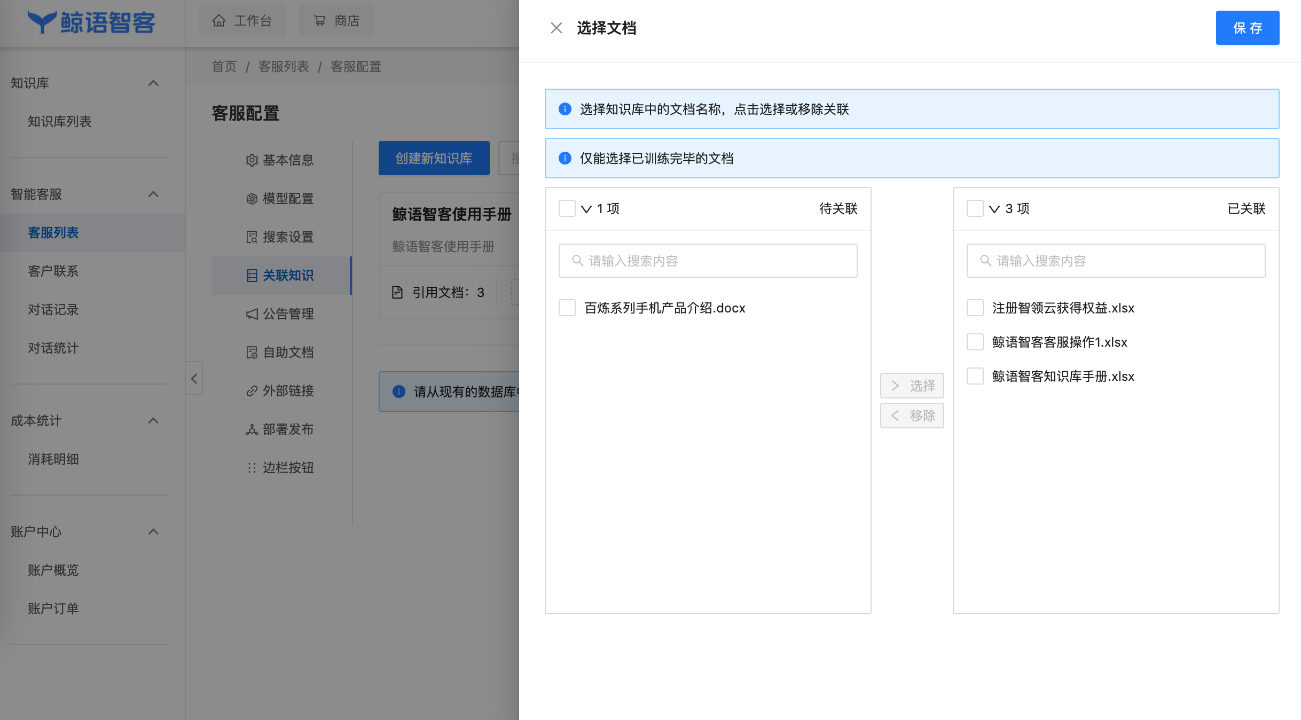Screen dimensions: 1301x720
Task: Click the search-document icon beside 搜索设置
Action: pos(252,237)
